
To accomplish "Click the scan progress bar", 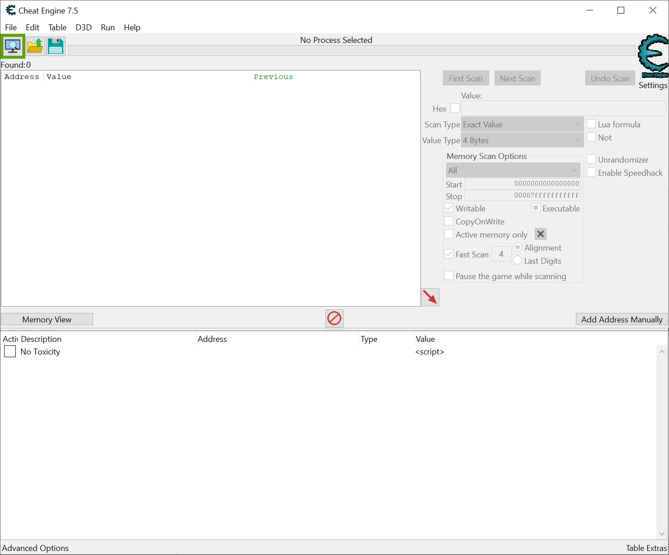I will (x=352, y=51).
